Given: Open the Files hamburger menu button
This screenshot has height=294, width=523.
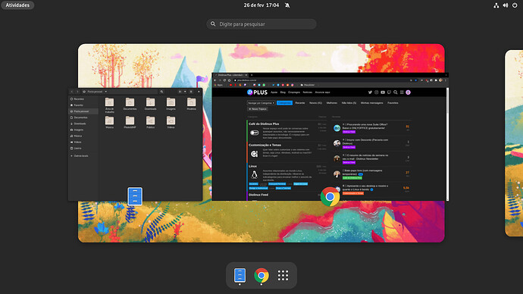Looking at the screenshot, I should pos(191,92).
